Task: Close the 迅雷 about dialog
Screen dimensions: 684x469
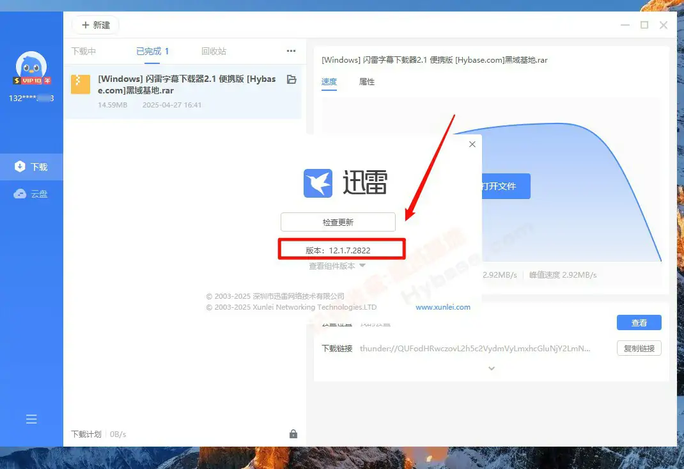Action: (x=472, y=144)
